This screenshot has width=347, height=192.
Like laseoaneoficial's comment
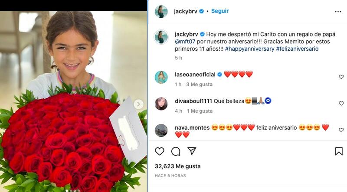tap(341, 77)
